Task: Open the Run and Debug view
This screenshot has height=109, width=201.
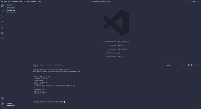Action: [2, 27]
